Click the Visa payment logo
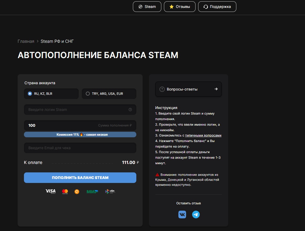The width and height of the screenshot is (305, 231). 51,191
